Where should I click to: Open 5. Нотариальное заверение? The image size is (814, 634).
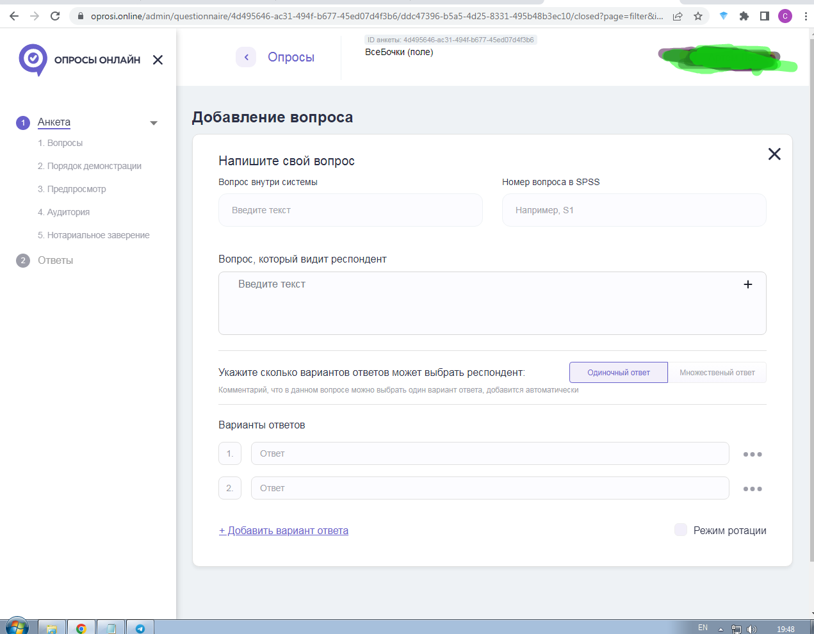[x=94, y=235]
